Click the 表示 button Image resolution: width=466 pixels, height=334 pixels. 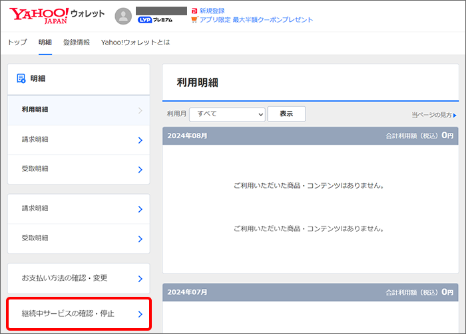click(286, 114)
